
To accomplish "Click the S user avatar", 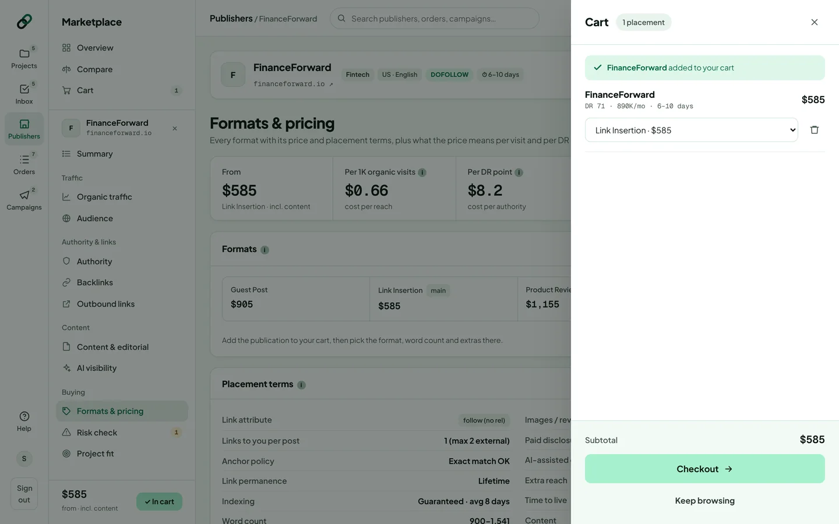I will click(24, 459).
